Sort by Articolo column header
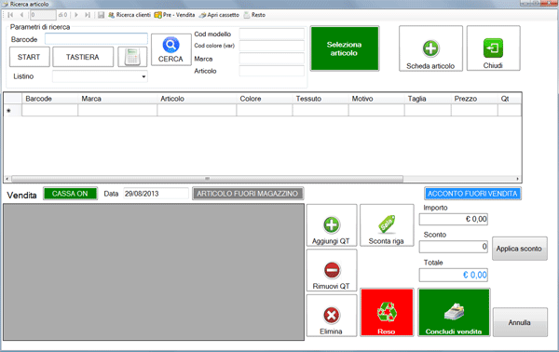Viewport: 559px width, 352px height. [197, 99]
